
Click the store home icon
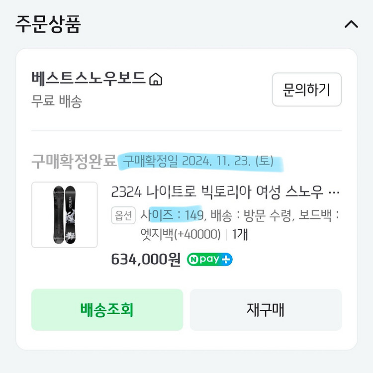pyautogui.click(x=156, y=79)
